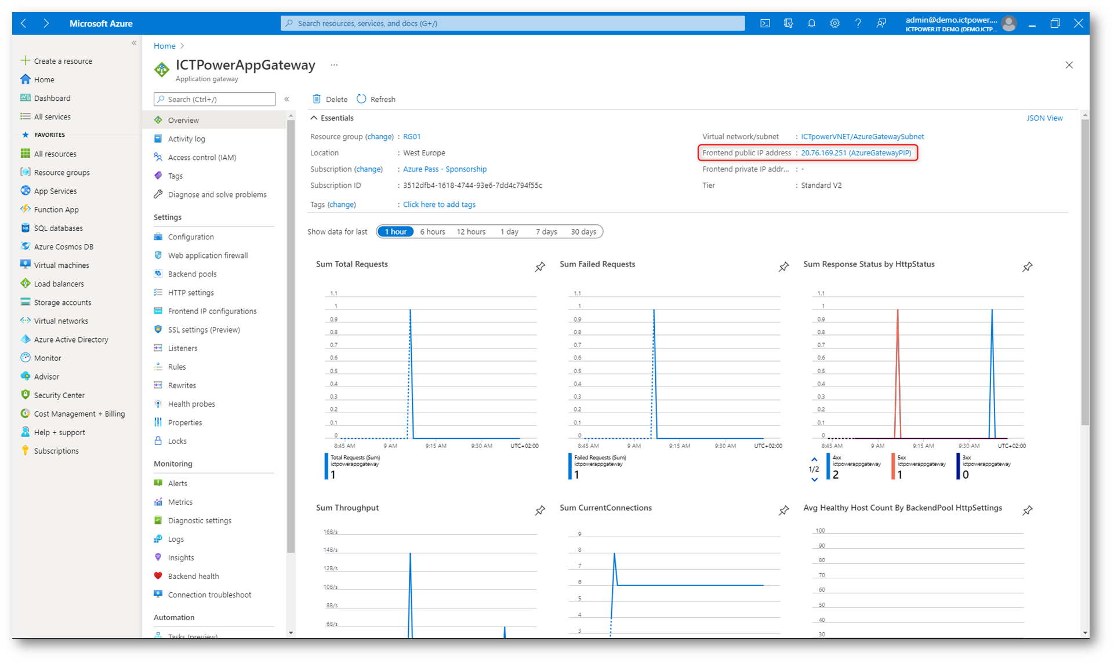Open Listeners settings
1114x663 pixels.
(x=215, y=348)
